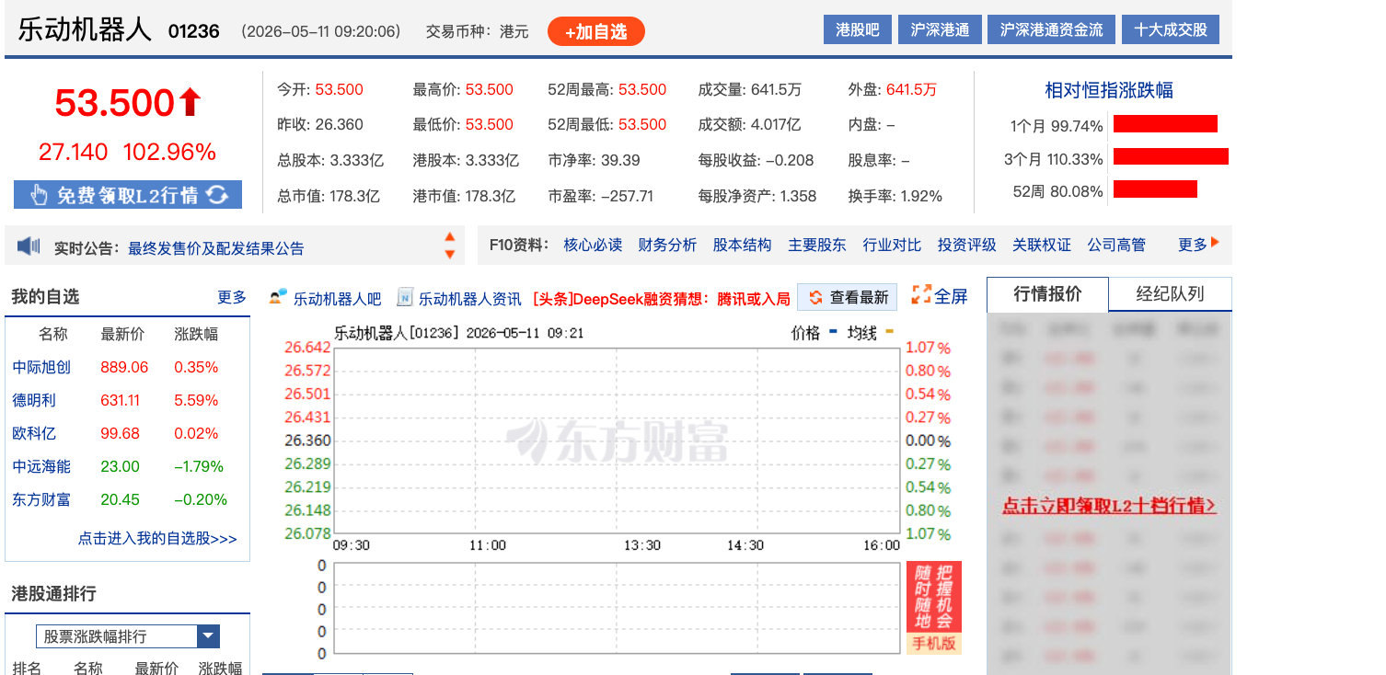Open 中际旭创 in watchlist
The image size is (1386, 675).
point(41,367)
